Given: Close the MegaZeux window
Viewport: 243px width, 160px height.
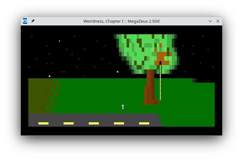Looking at the screenshot, I should click(218, 21).
